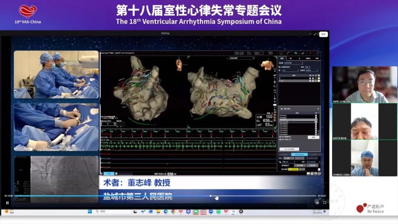Open Microsoft Edge from the taskbar

pyautogui.click(x=165, y=211)
